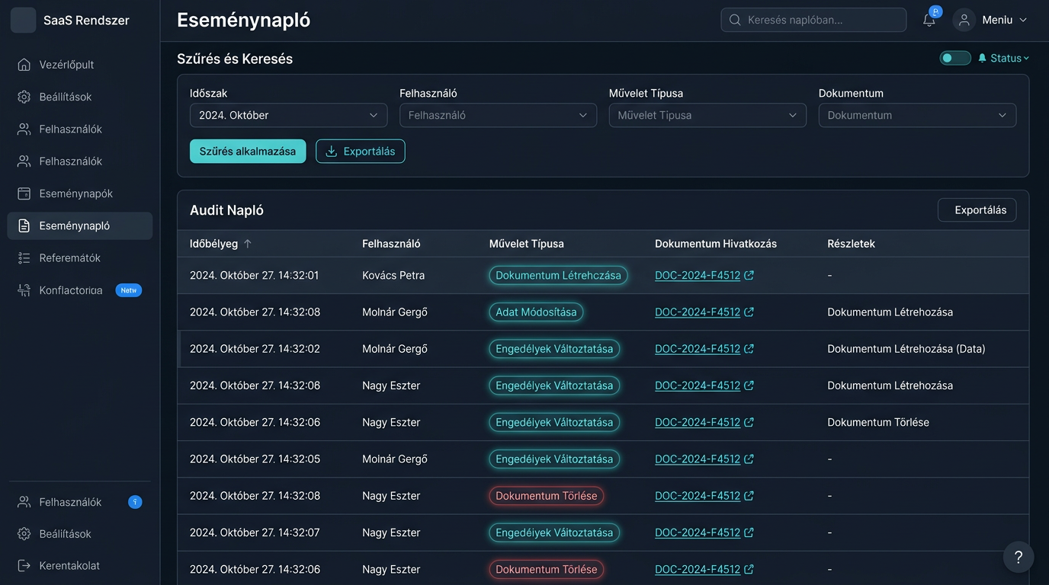This screenshot has height=585, width=1049.
Task: Open external link icon in 14:32:02 row
Action: [x=749, y=349]
